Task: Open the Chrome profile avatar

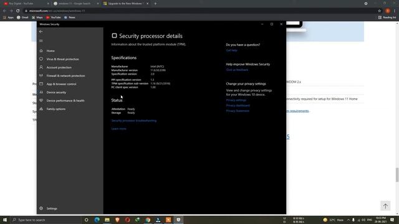Action: (x=388, y=11)
